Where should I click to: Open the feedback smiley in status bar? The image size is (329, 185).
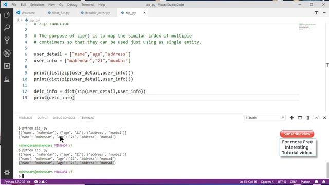tap(316, 182)
